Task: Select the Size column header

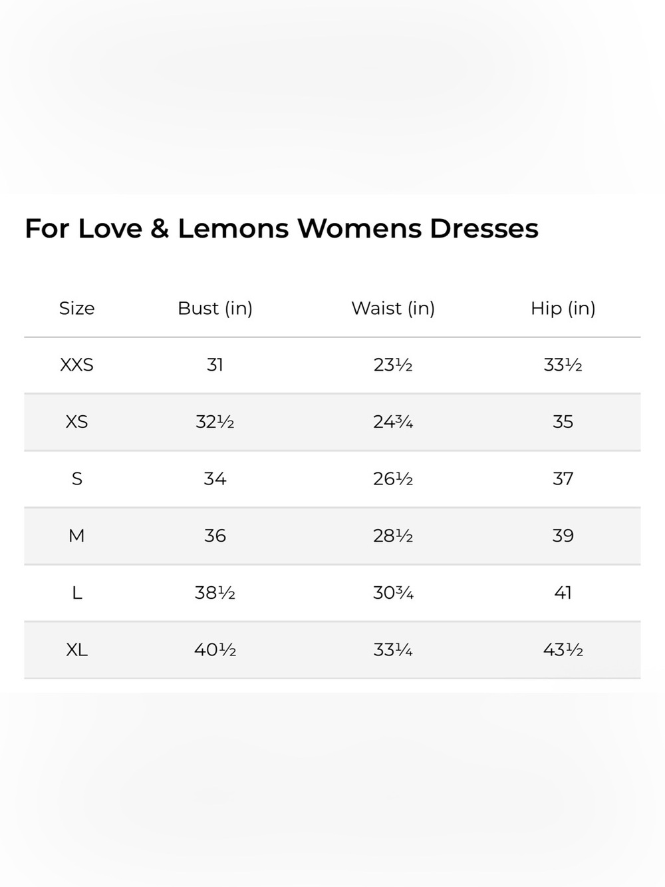Action: point(76,308)
